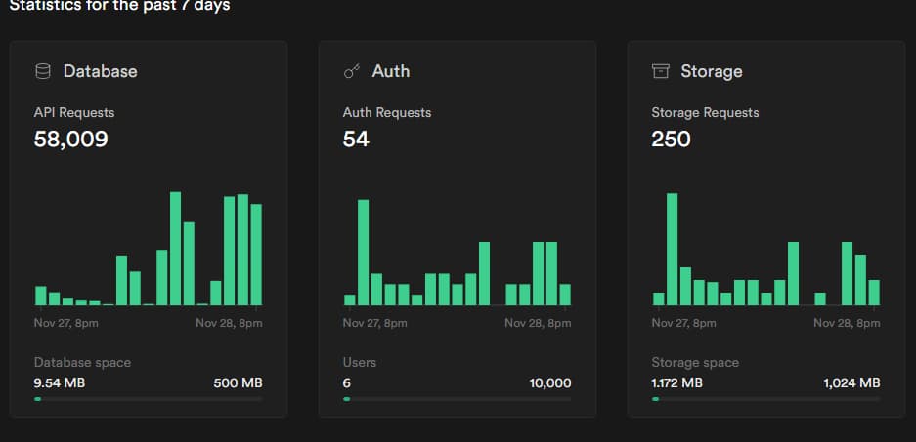The image size is (916, 442).
Task: Click the Users quota progress bar
Action: point(457,399)
